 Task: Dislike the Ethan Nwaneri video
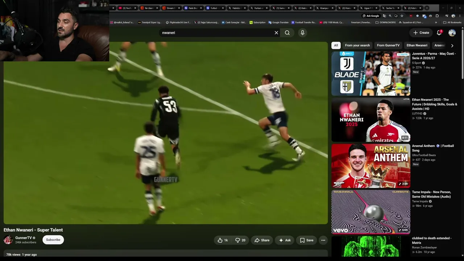(240, 240)
